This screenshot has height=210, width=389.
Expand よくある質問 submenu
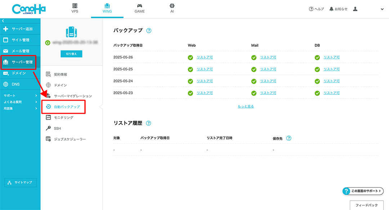20,102
